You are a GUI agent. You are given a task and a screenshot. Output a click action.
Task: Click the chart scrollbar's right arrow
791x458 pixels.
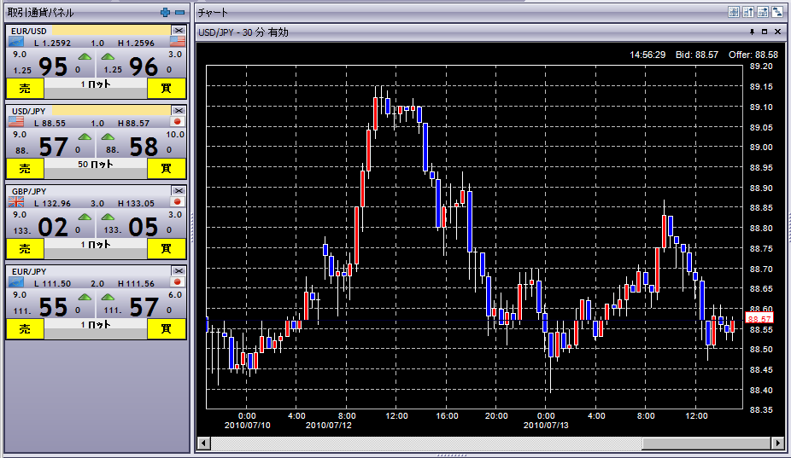coord(777,444)
